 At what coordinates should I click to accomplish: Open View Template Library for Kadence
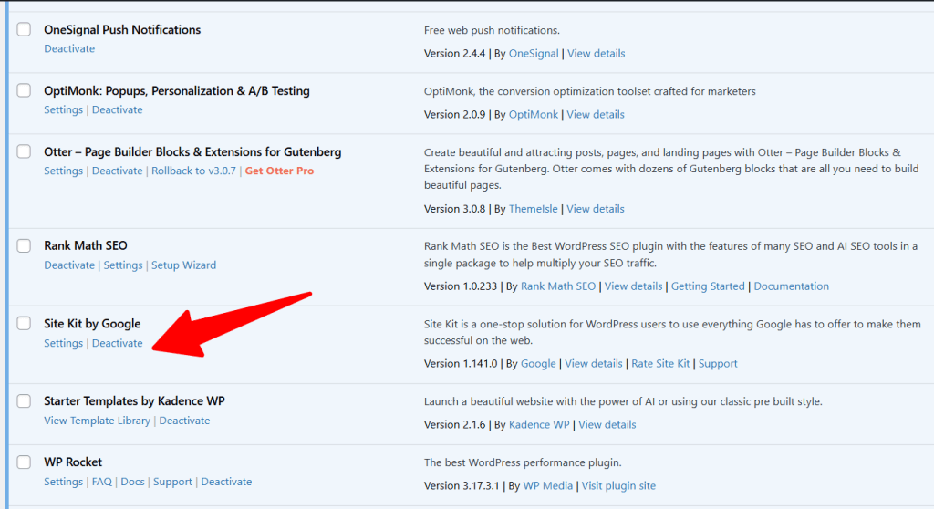pyautogui.click(x=97, y=421)
